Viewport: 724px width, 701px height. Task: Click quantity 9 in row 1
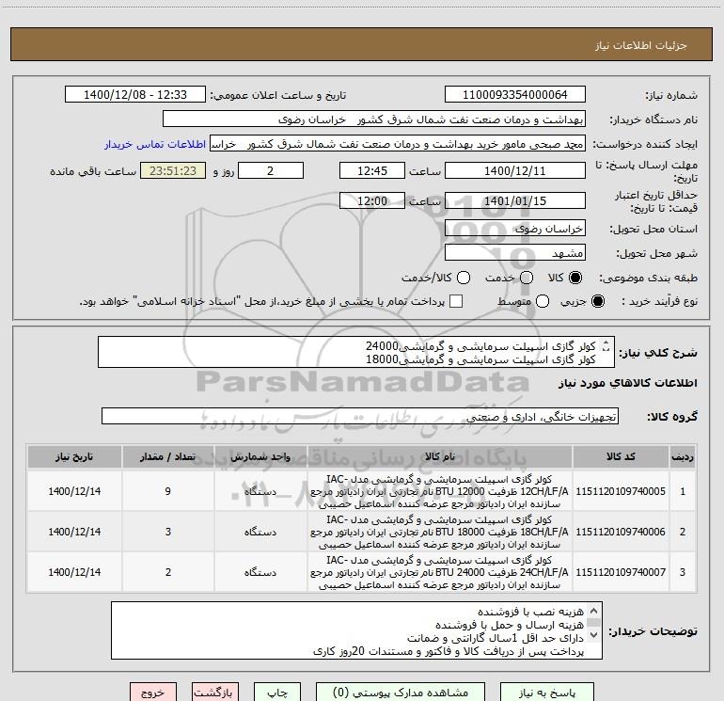tap(168, 491)
